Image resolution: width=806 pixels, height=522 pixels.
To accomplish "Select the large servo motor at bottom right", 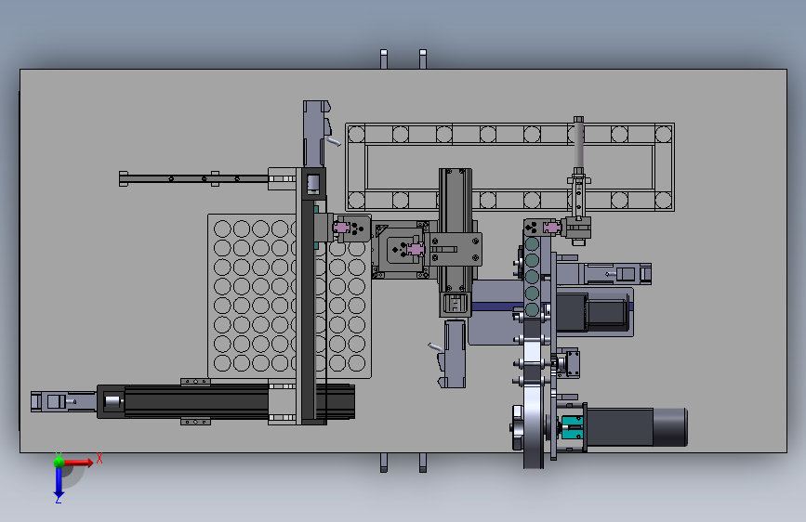I will coord(638,427).
